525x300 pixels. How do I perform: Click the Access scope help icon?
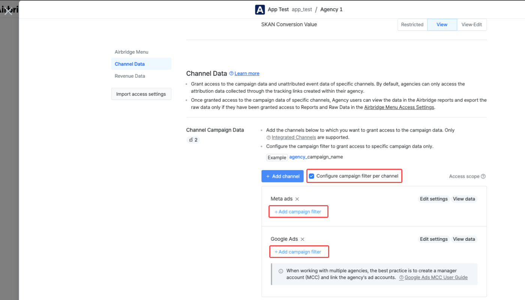click(483, 176)
